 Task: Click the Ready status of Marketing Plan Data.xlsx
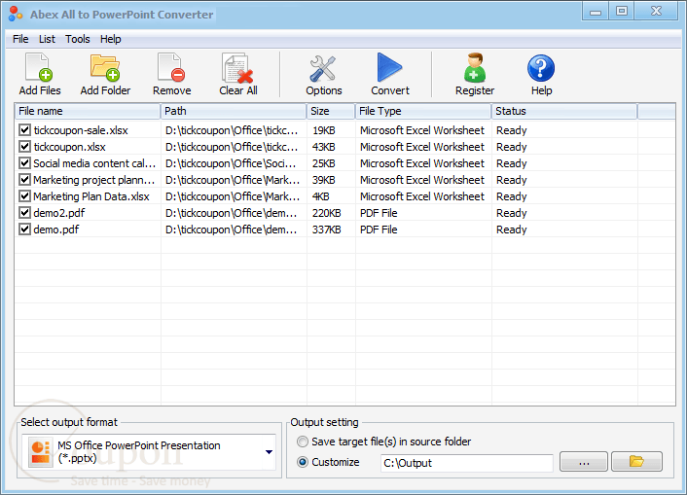(511, 196)
